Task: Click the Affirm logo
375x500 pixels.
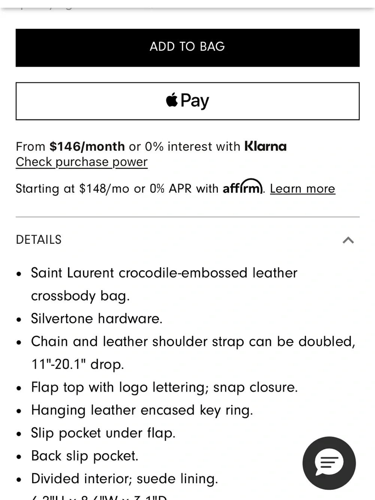Action: pyautogui.click(x=243, y=186)
